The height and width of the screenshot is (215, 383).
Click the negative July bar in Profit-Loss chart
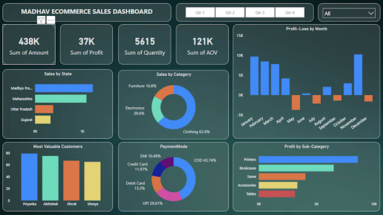(317, 99)
